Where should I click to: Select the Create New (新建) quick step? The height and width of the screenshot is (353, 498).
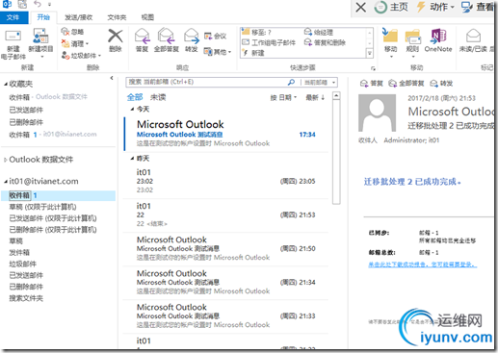coord(253,53)
